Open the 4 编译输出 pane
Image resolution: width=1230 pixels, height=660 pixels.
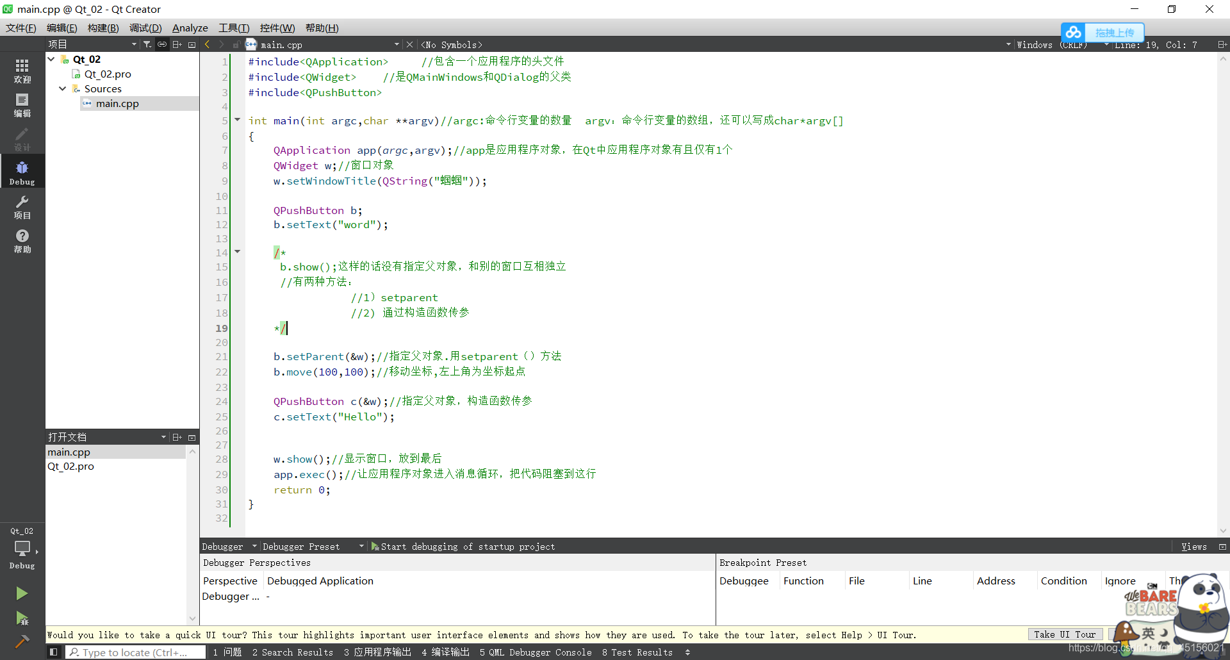click(446, 652)
